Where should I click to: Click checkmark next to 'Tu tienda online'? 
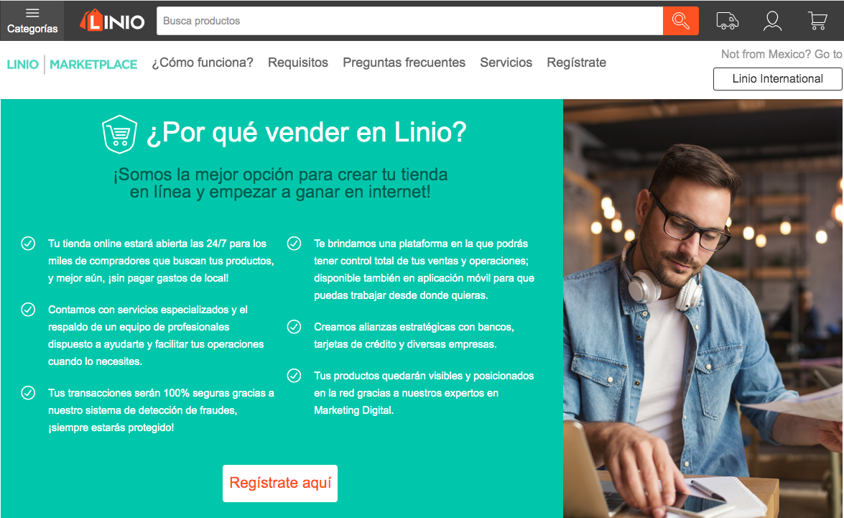point(28,244)
